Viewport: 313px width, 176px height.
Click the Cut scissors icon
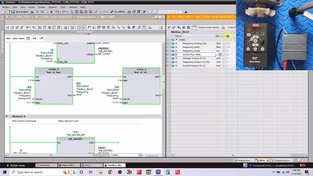(37, 12)
